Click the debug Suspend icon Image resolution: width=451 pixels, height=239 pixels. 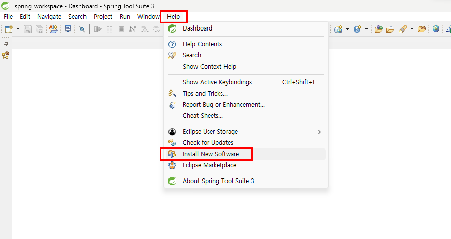coord(109,29)
